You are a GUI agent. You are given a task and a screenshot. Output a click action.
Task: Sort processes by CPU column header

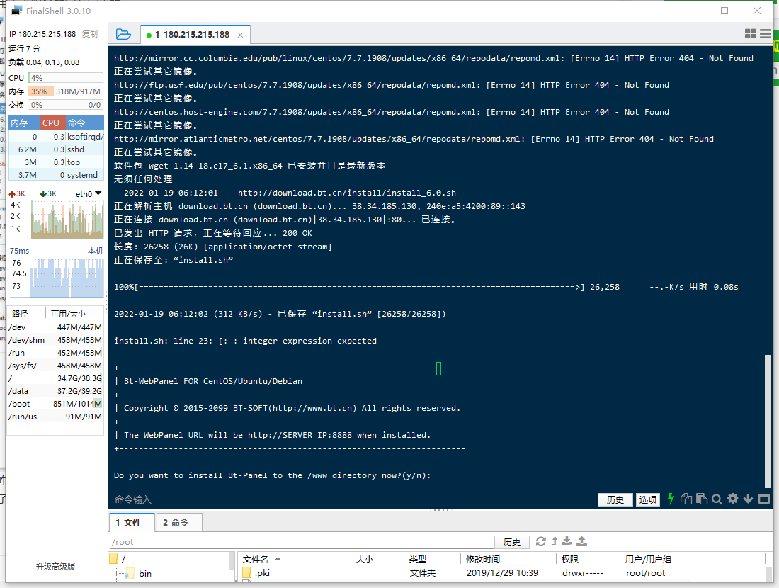tap(51, 123)
